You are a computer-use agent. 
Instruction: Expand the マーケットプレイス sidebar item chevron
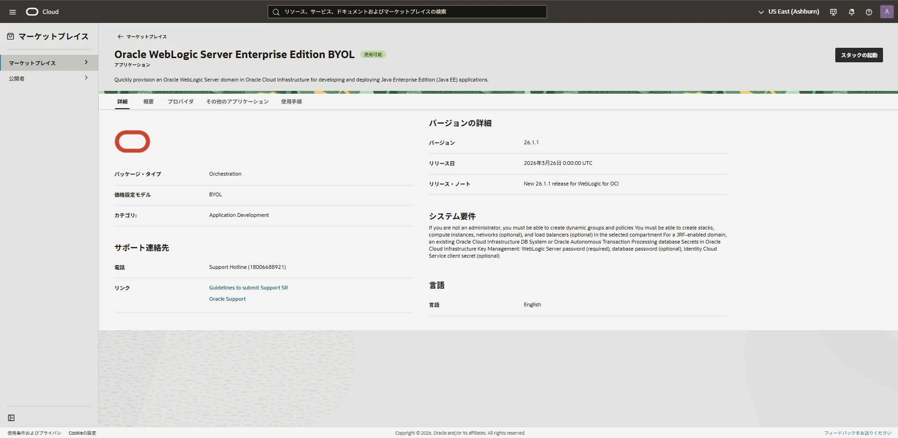(x=86, y=62)
